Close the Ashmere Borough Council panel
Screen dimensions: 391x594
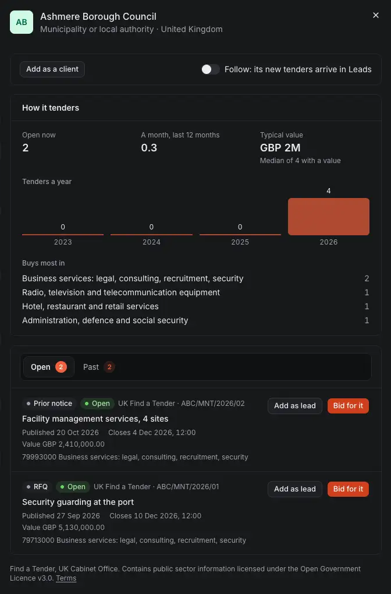(x=375, y=15)
